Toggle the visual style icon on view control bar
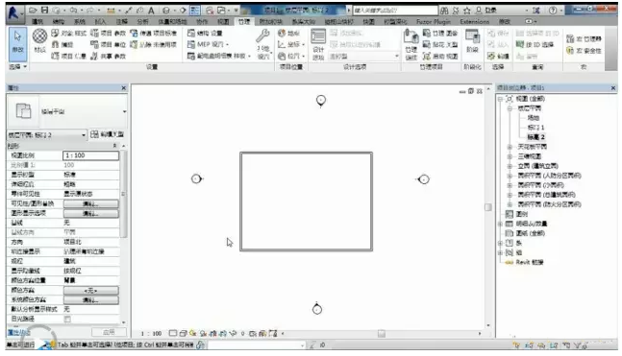 pos(184,333)
